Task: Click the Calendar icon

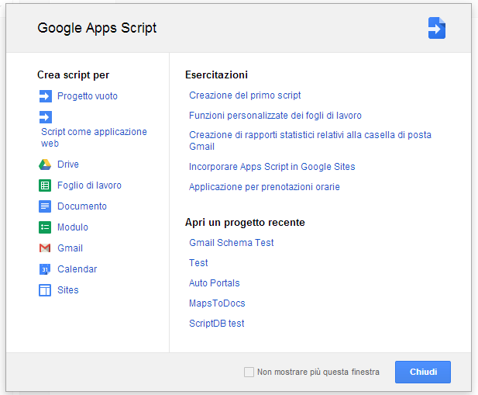Action: click(x=45, y=269)
